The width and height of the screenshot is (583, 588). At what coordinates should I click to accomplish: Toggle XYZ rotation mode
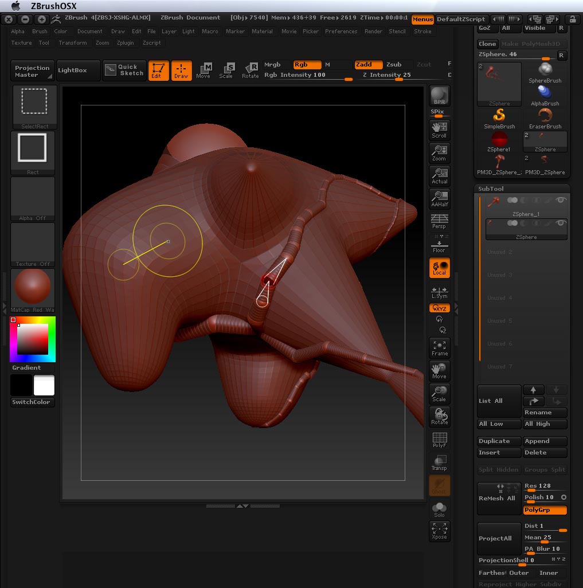pos(439,308)
